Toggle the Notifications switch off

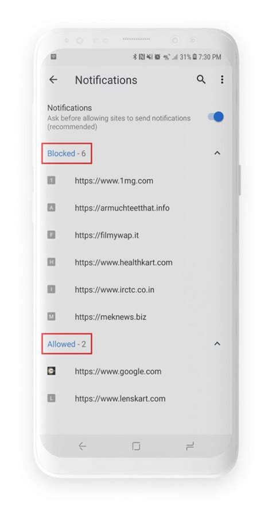(215, 117)
